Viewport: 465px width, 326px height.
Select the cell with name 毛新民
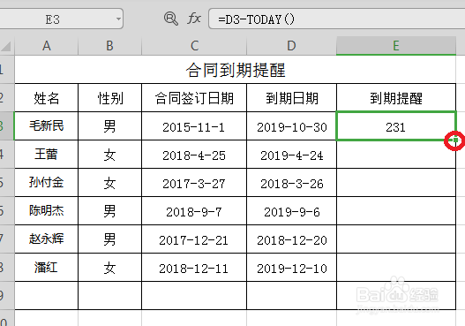pos(47,125)
